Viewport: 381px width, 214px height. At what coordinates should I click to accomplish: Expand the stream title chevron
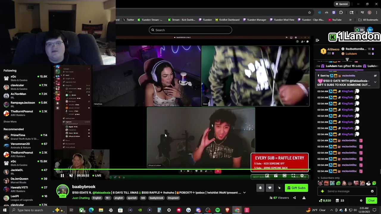click(244, 193)
